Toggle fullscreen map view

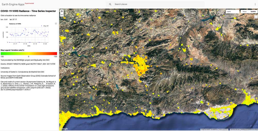click(256, 17)
